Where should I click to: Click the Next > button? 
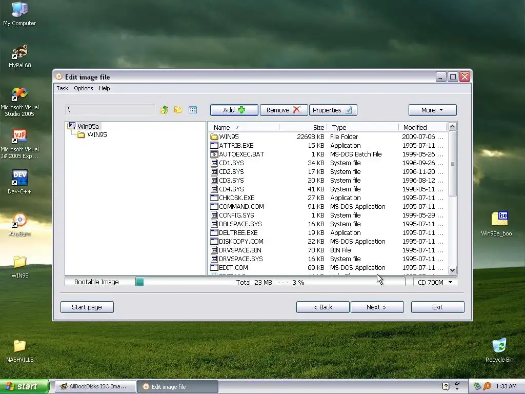pyautogui.click(x=377, y=307)
